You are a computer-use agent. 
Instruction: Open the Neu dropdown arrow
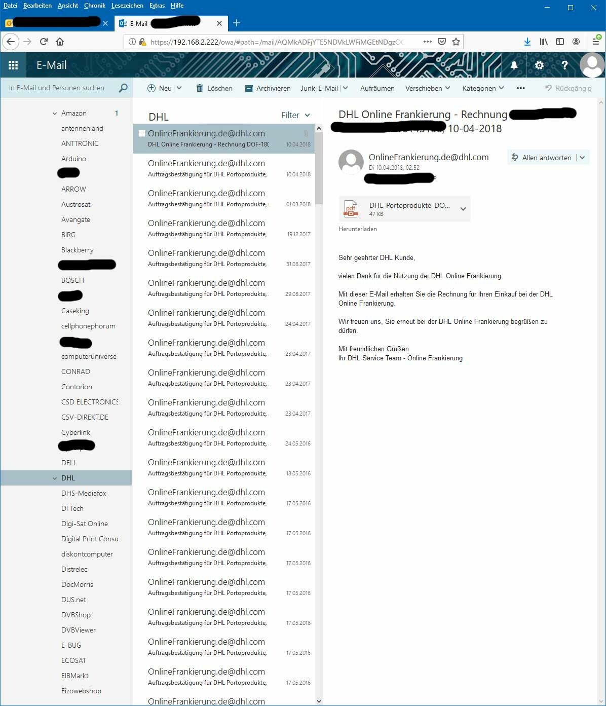point(179,88)
